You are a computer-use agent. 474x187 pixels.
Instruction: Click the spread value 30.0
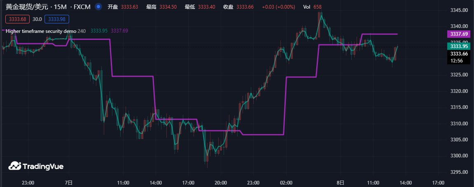[x=37, y=19]
